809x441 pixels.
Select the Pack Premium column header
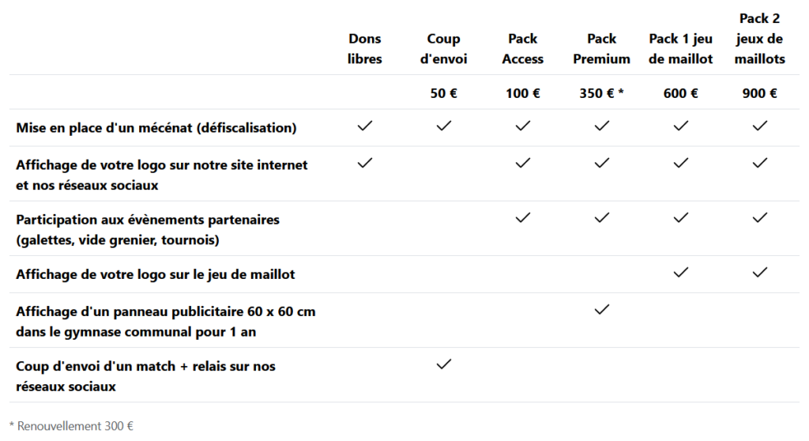tap(601, 49)
